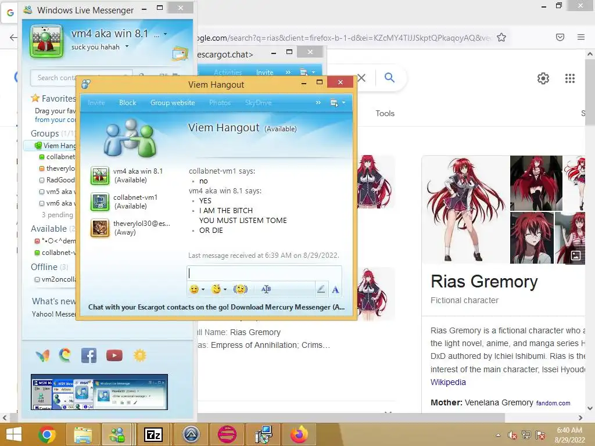Viewport: 595px width, 446px height.
Task: Open the MSN butterfly icon in Messenger
Action: pos(42,355)
